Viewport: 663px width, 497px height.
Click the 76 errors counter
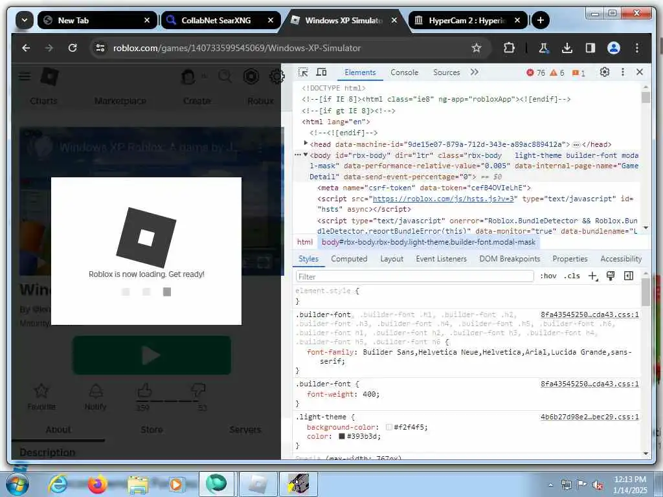tap(535, 72)
